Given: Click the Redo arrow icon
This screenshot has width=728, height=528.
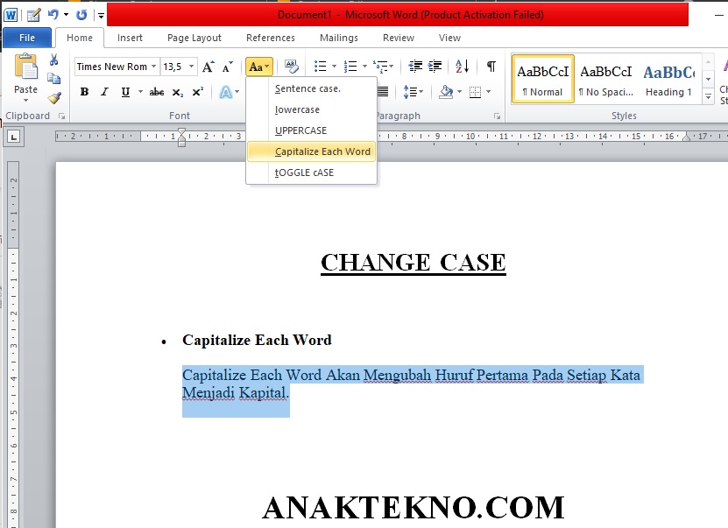Looking at the screenshot, I should 81,15.
